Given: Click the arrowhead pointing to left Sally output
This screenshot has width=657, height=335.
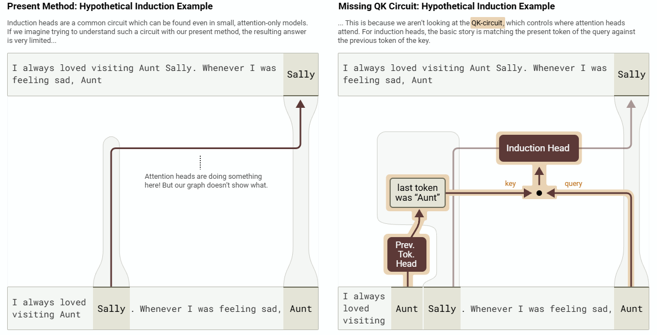Looking at the screenshot, I should click(300, 104).
